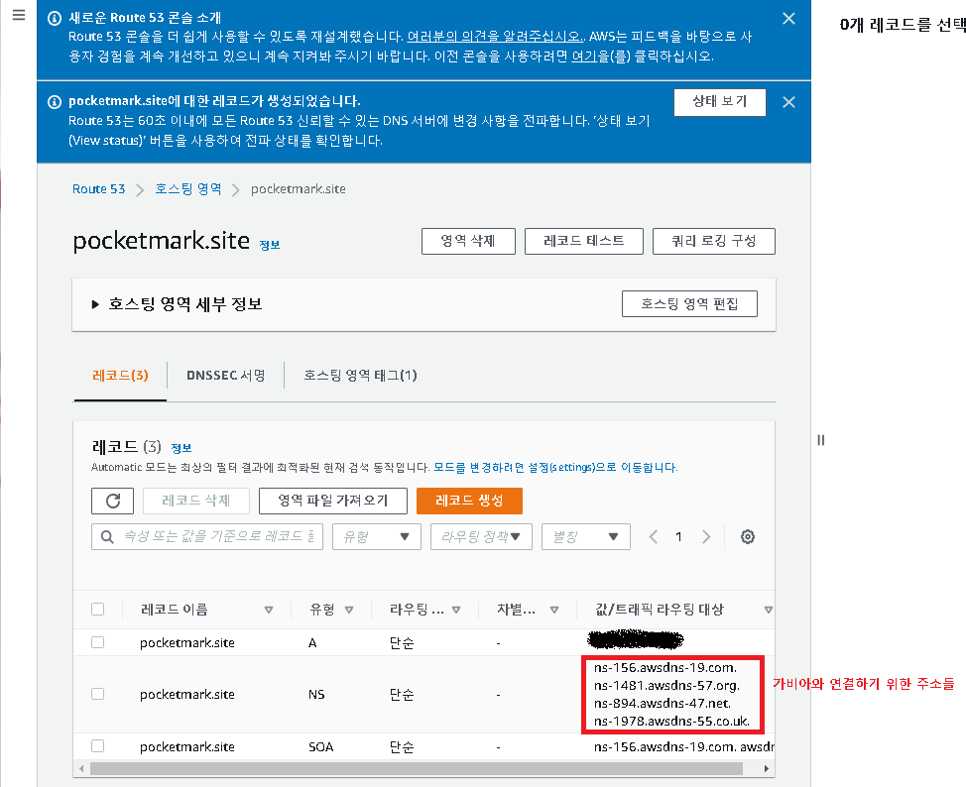The height and width of the screenshot is (787, 966).
Task: Open the 별칭 filter dropdown
Action: click(x=586, y=537)
